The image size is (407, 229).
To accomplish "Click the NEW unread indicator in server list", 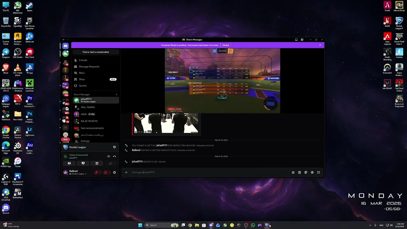I will tap(66, 139).
